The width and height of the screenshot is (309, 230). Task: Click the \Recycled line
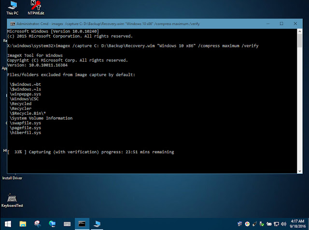click(20, 104)
